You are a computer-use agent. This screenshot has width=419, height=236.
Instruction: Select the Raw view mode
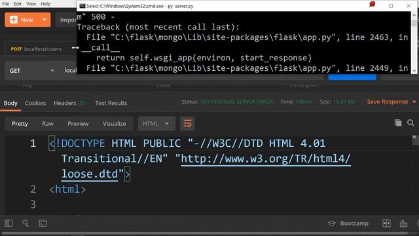[48, 124]
